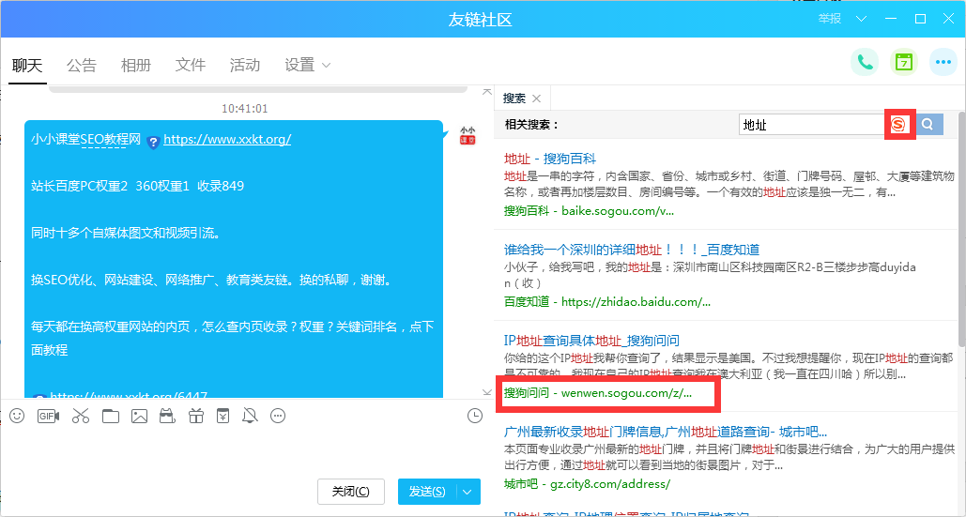Open the group calendar app icon

pyautogui.click(x=904, y=62)
